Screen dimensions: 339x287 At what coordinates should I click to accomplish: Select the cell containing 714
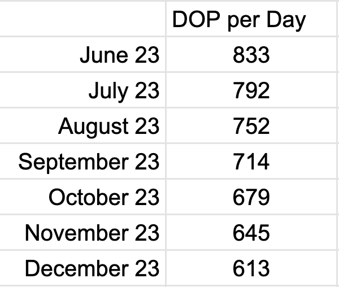(x=251, y=161)
